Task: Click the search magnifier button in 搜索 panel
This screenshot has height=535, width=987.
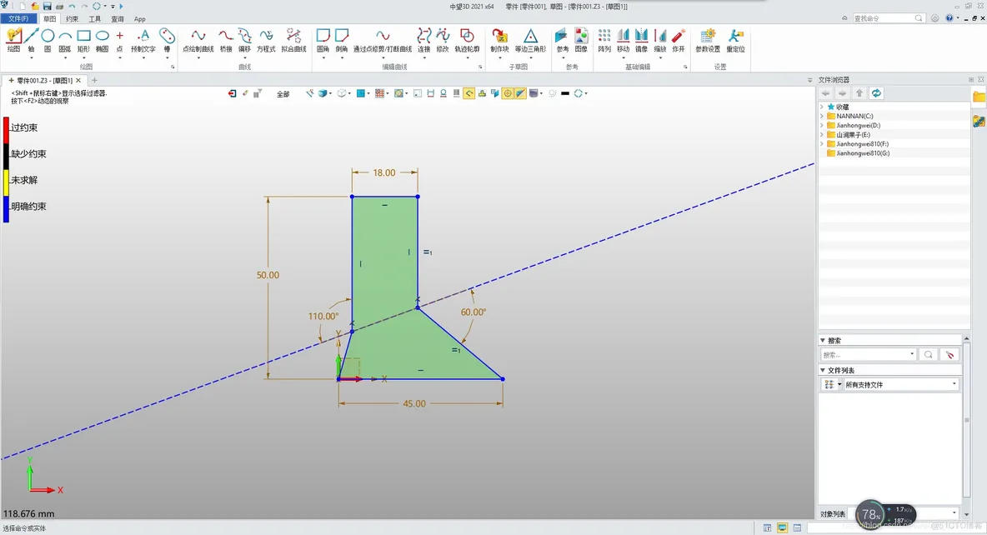Action: [x=929, y=355]
